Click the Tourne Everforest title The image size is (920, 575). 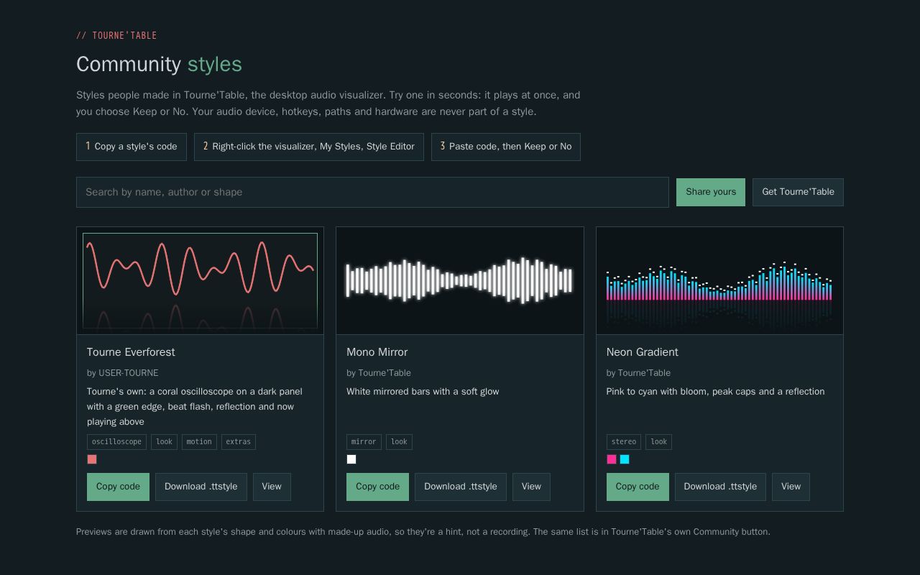tap(131, 352)
